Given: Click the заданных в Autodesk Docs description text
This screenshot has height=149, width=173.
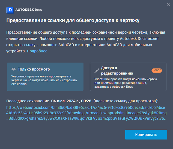Looking at the screenshot, I should point(114,87).
